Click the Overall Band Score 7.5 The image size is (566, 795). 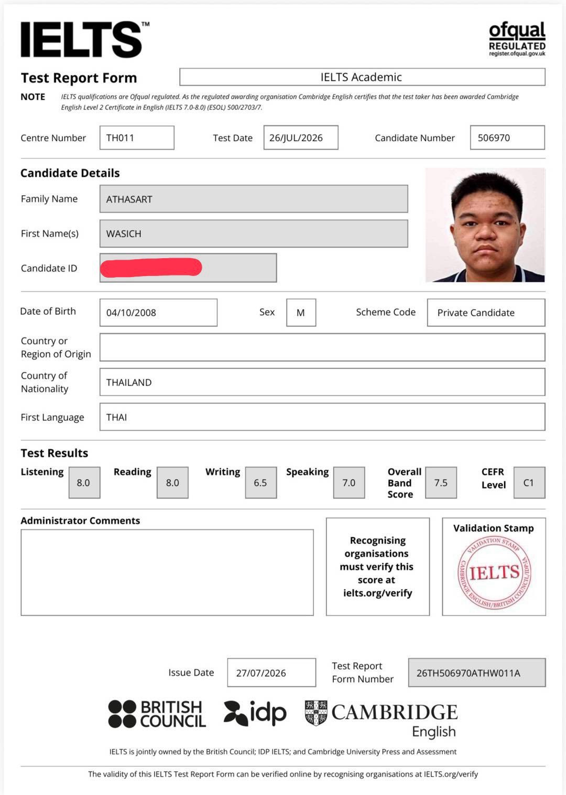point(441,483)
